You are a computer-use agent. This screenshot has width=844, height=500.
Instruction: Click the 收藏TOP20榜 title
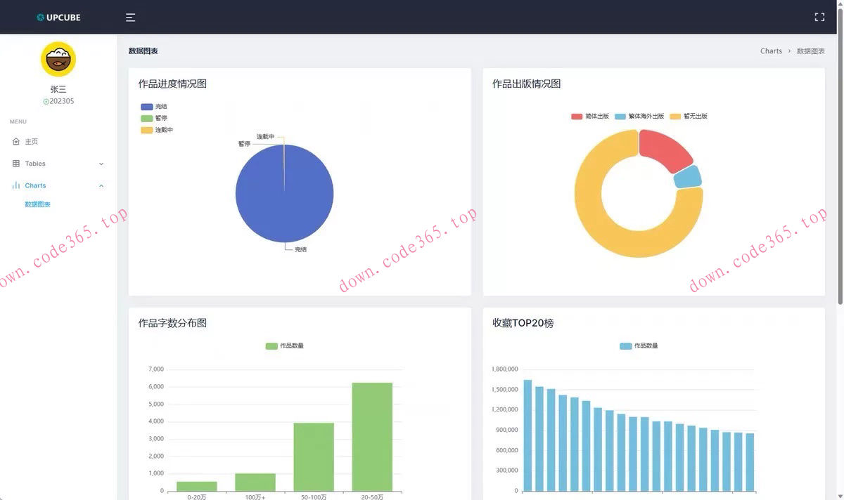(x=523, y=323)
